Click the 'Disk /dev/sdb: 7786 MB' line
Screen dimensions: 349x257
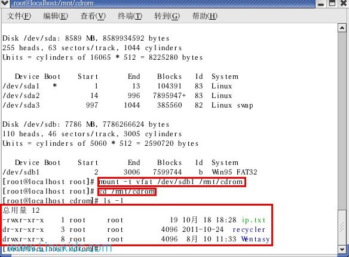coord(86,124)
